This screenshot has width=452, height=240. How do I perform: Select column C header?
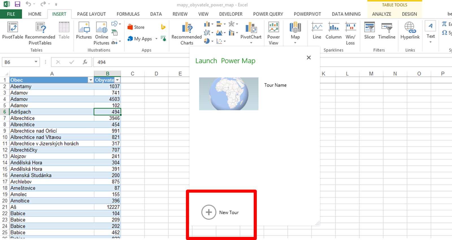click(x=132, y=74)
